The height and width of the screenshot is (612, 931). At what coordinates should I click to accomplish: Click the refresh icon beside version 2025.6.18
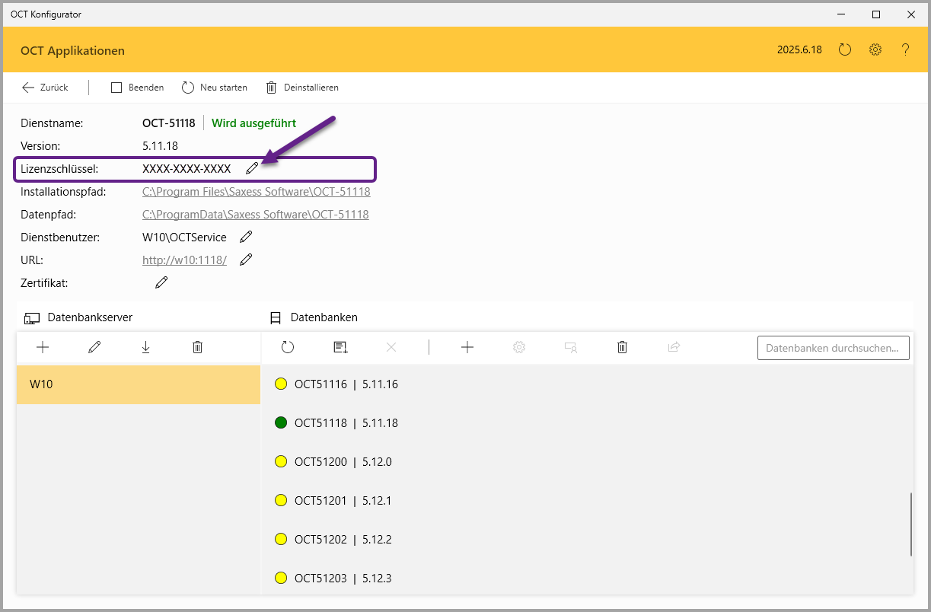click(x=845, y=49)
